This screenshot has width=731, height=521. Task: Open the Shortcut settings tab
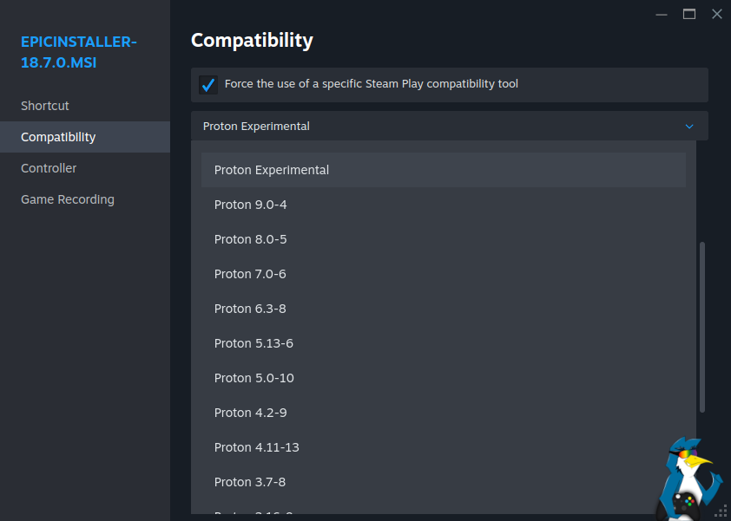click(45, 106)
